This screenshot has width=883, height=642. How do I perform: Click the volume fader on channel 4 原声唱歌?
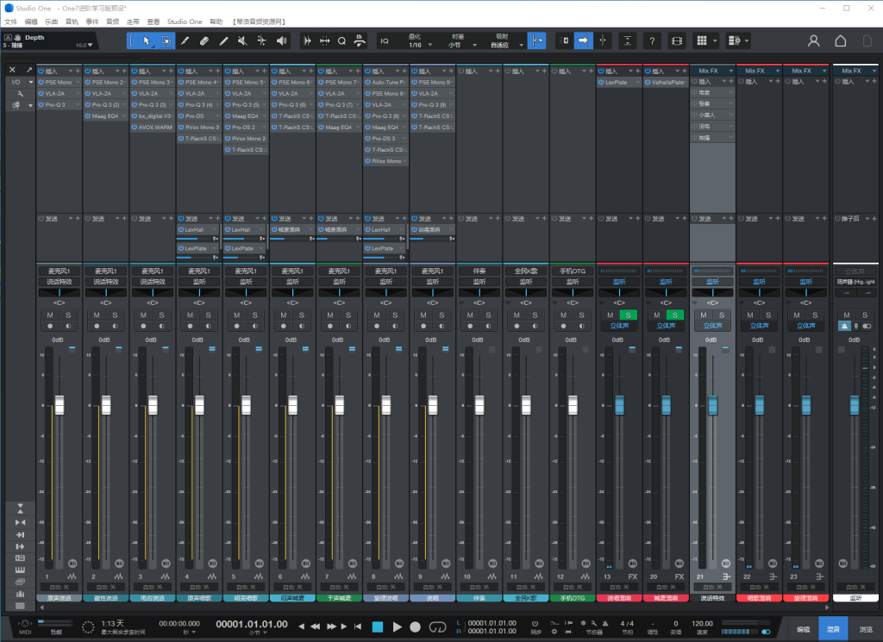coord(199,404)
